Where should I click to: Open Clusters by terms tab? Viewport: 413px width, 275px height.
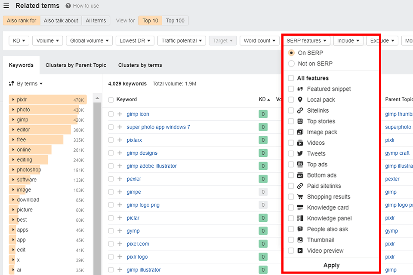point(140,65)
